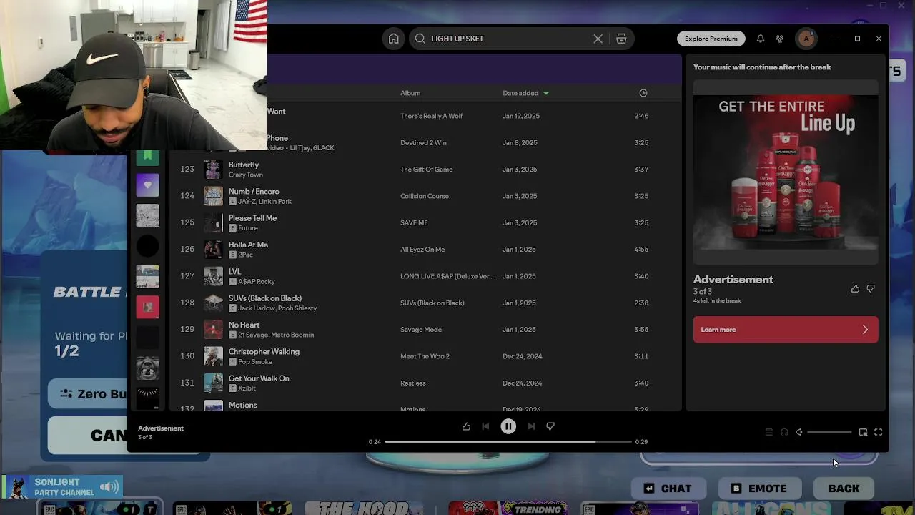Open album link Savage Mode
Screen dimensions: 915x515
(421, 330)
